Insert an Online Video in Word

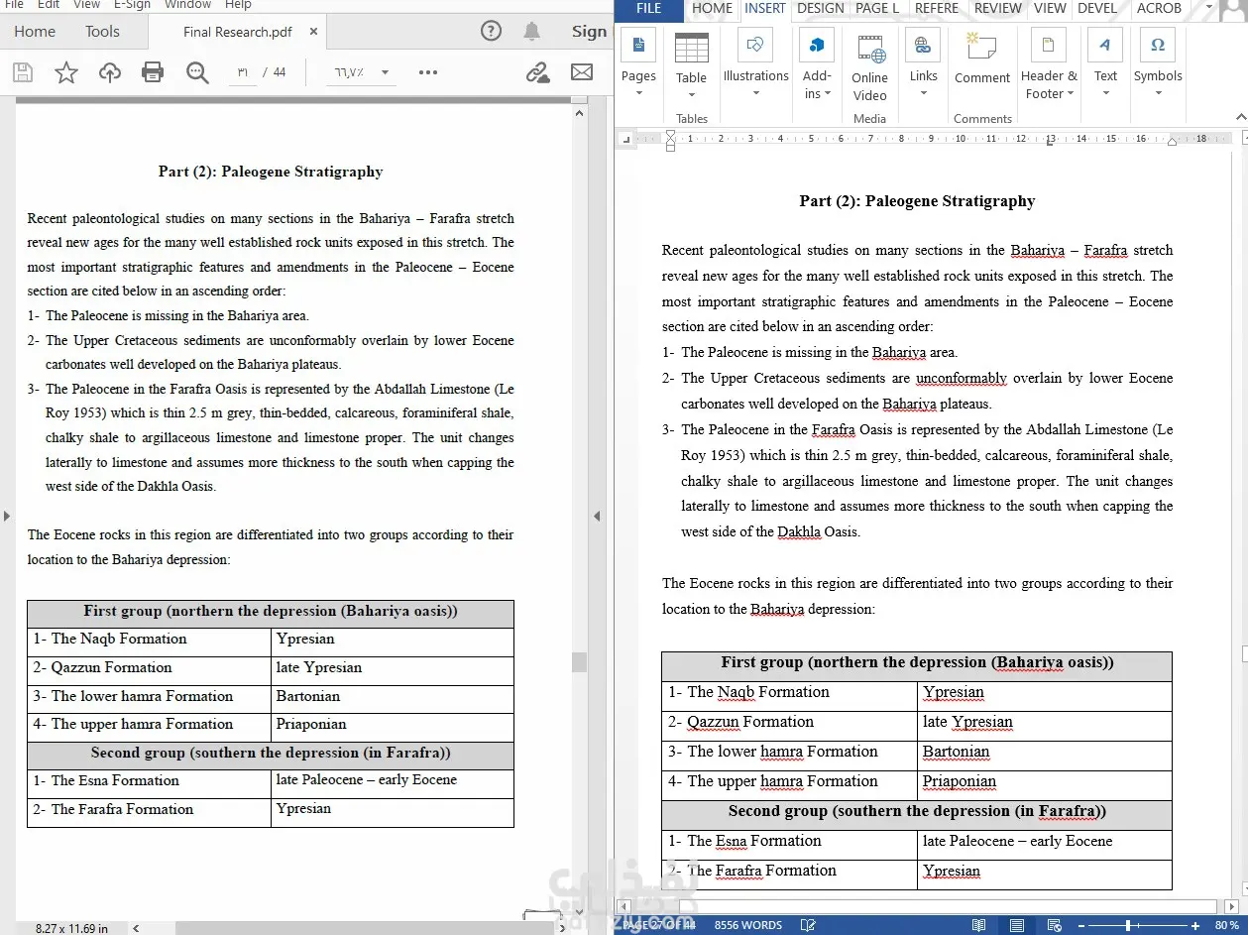pos(869,67)
